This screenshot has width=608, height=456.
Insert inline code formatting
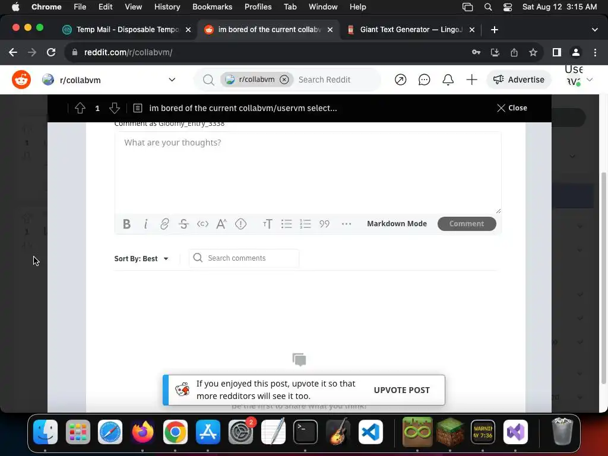tap(202, 224)
